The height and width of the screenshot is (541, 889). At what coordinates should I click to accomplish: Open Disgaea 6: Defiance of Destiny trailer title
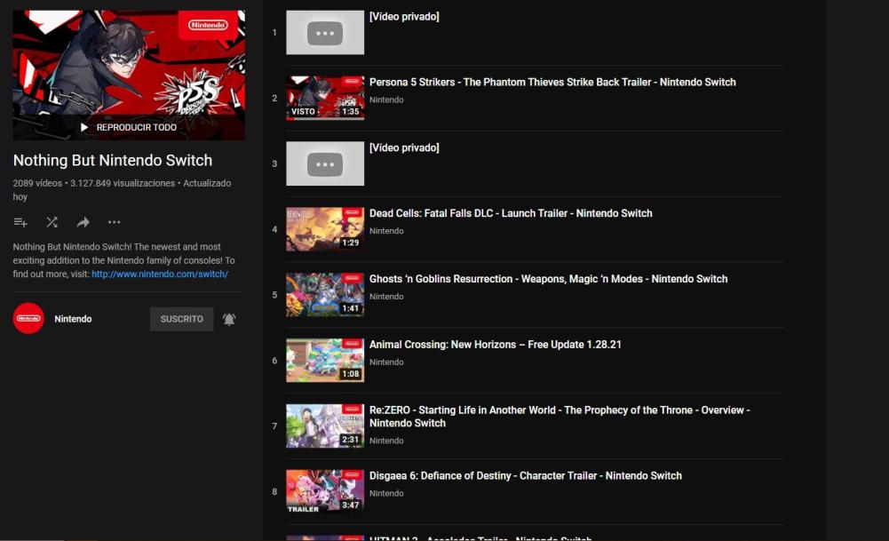pos(526,476)
